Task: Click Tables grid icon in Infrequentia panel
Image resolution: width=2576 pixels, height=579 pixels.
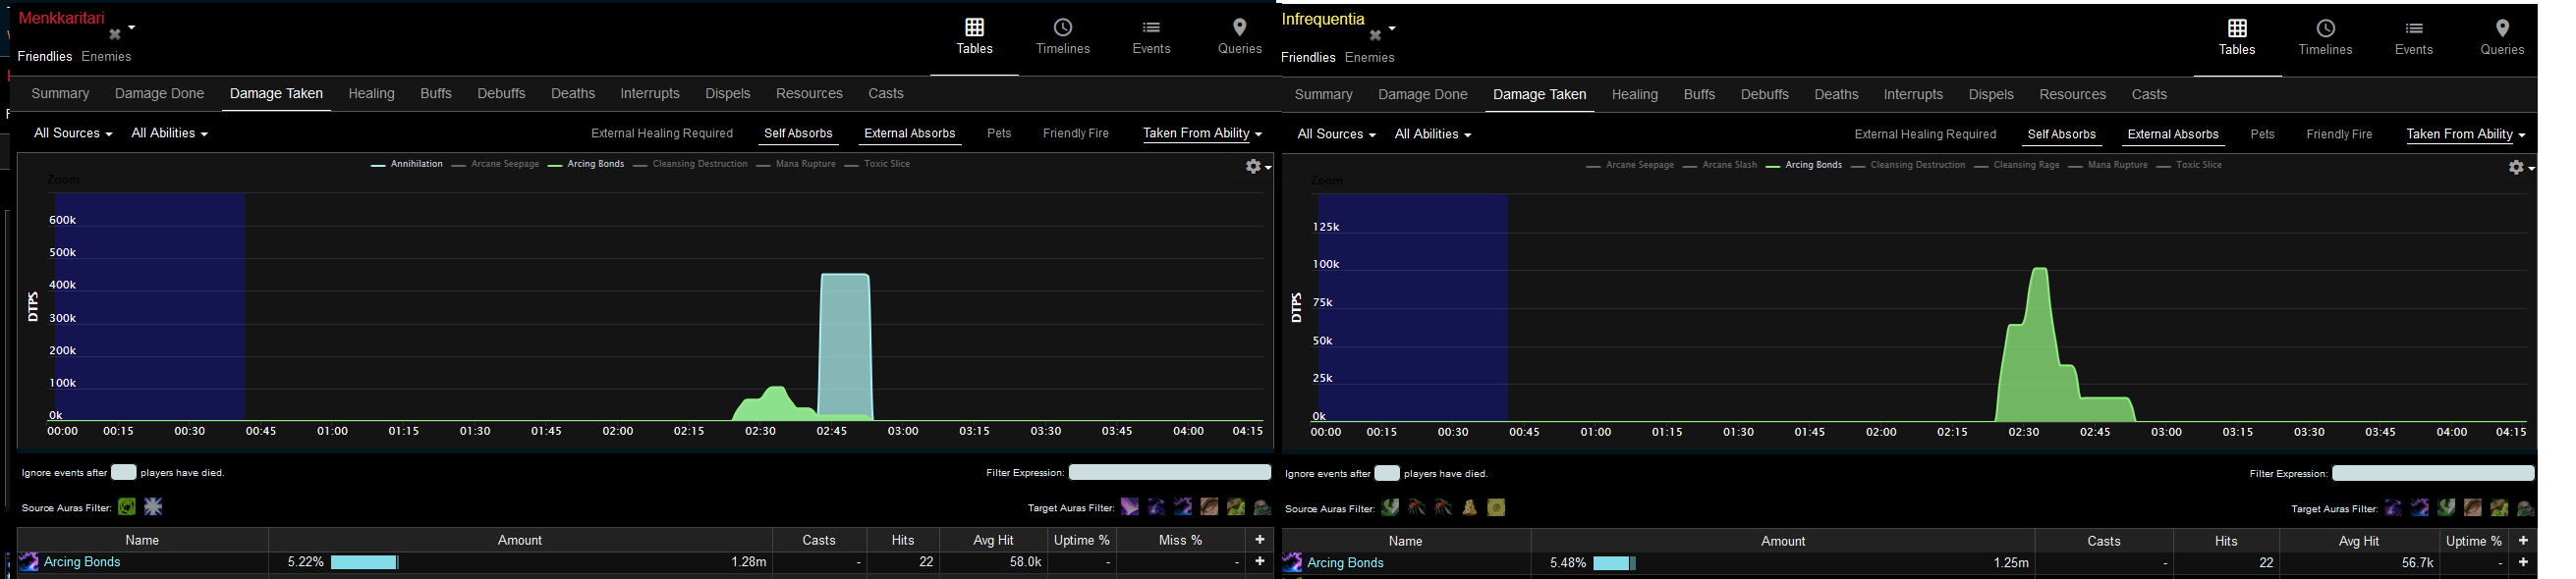Action: 2237,27
